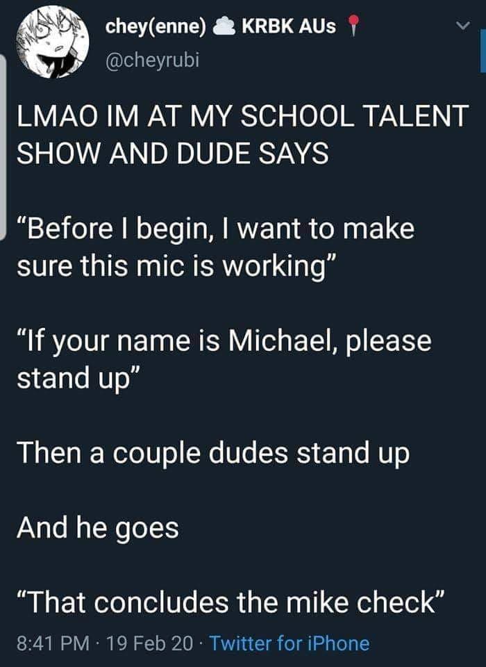This screenshot has width=486, height=667.
Task: Click the And he goes line
Action: pos(98,529)
